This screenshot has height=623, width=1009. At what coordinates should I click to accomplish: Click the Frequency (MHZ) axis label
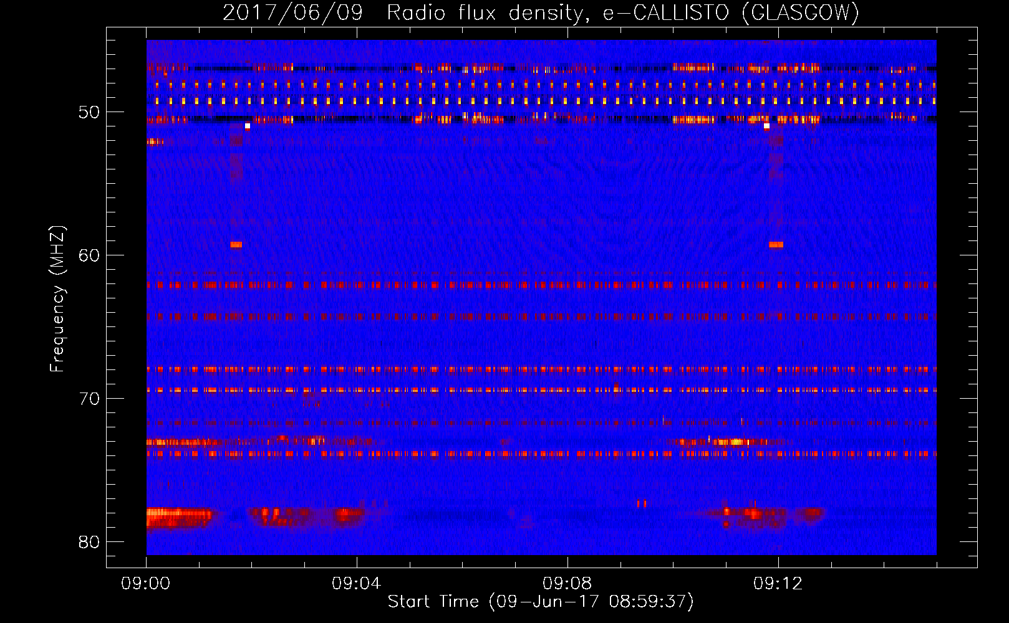pos(57,299)
